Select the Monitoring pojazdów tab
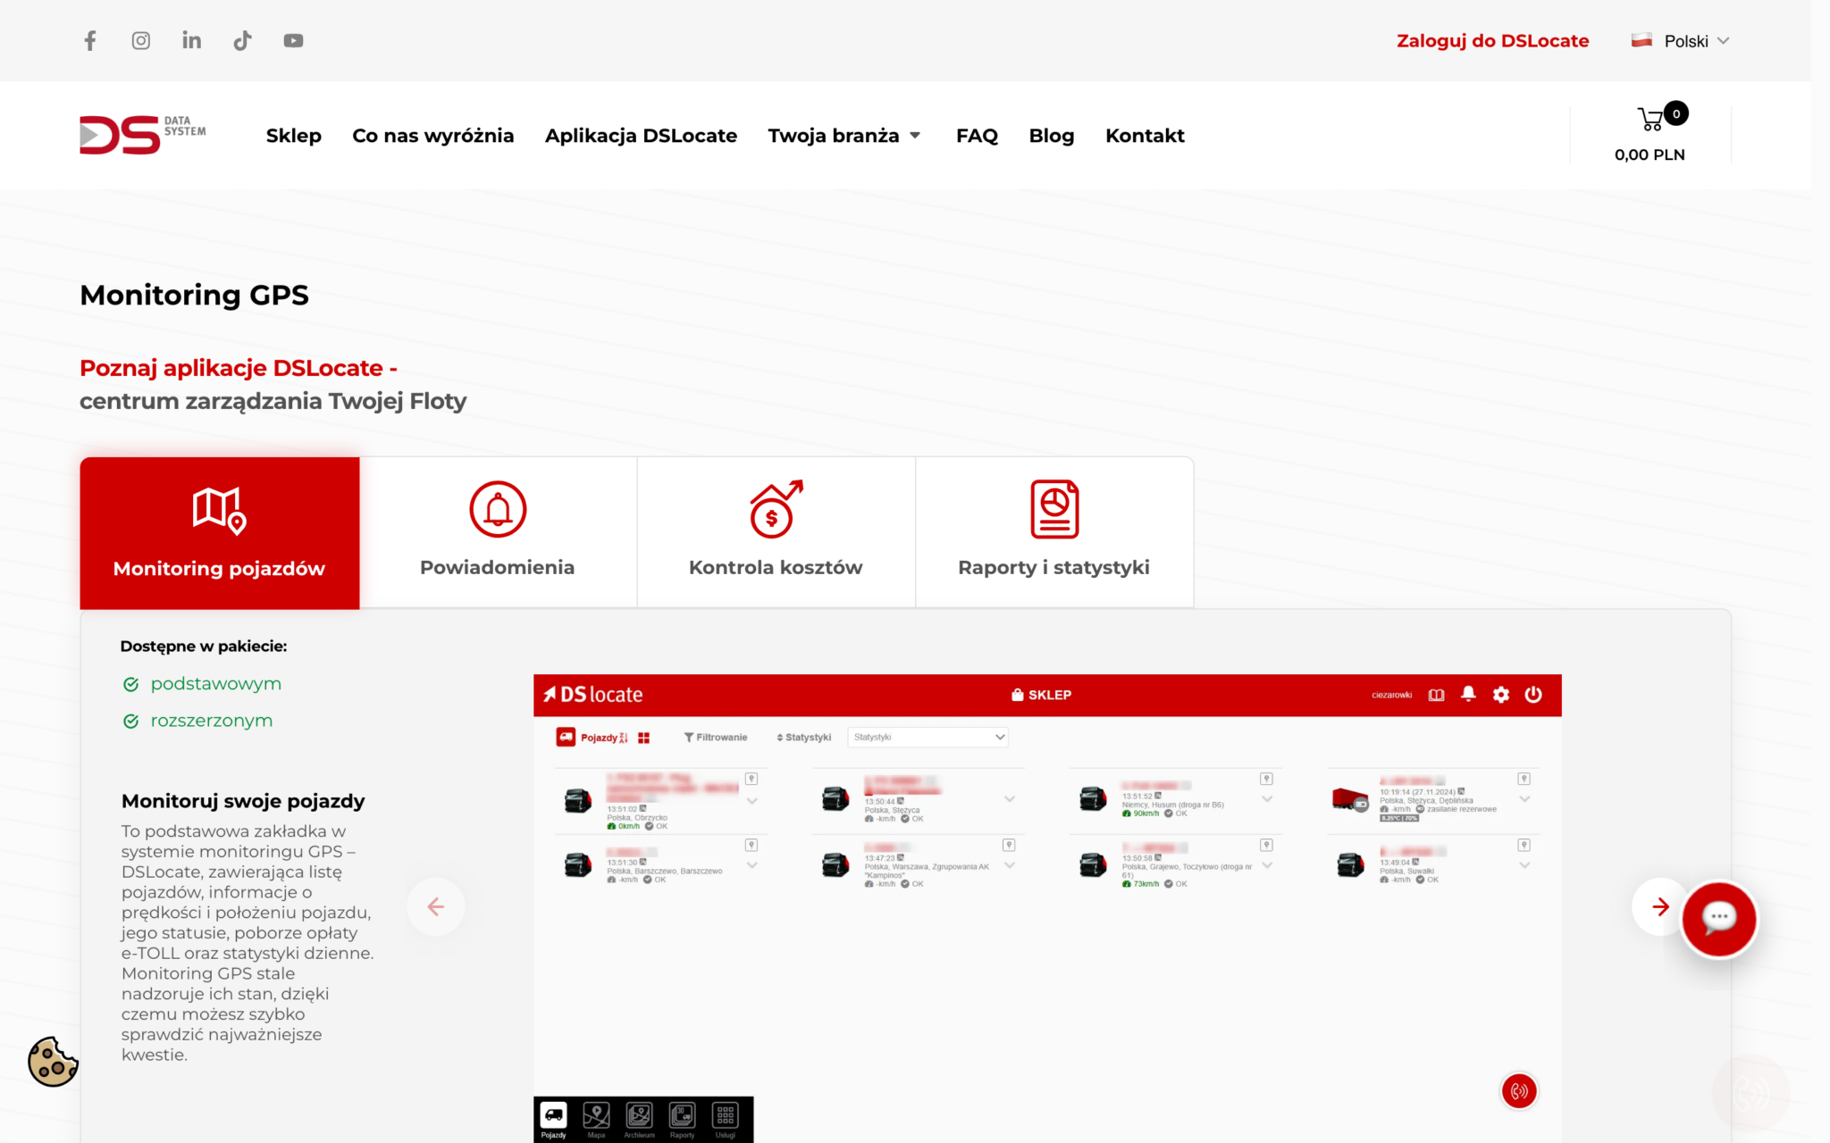The width and height of the screenshot is (1830, 1143). tap(220, 533)
